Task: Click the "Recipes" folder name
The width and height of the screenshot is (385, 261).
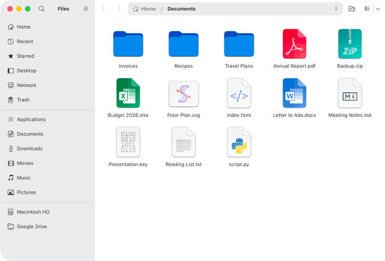Action: [183, 66]
